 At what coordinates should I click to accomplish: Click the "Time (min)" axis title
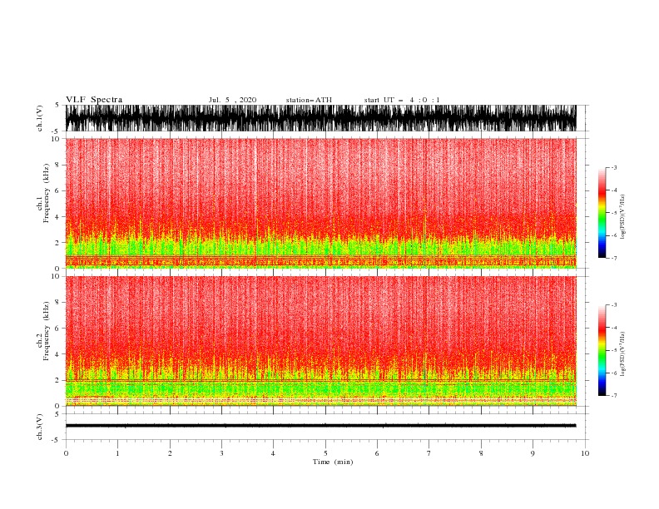[x=333, y=462]
